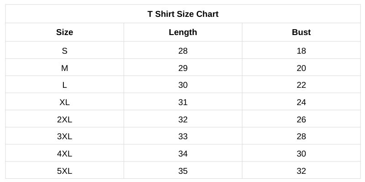This screenshot has width=365, height=182.
Task: Click the 5XL size cell
Action: [64, 171]
